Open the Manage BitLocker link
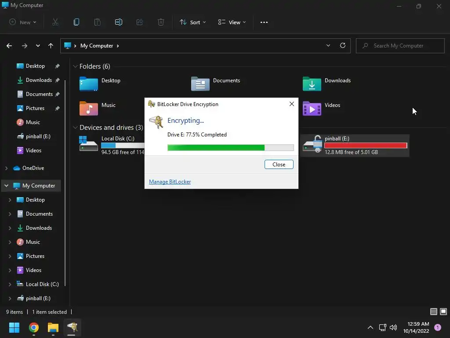This screenshot has height=338, width=450. (x=170, y=182)
